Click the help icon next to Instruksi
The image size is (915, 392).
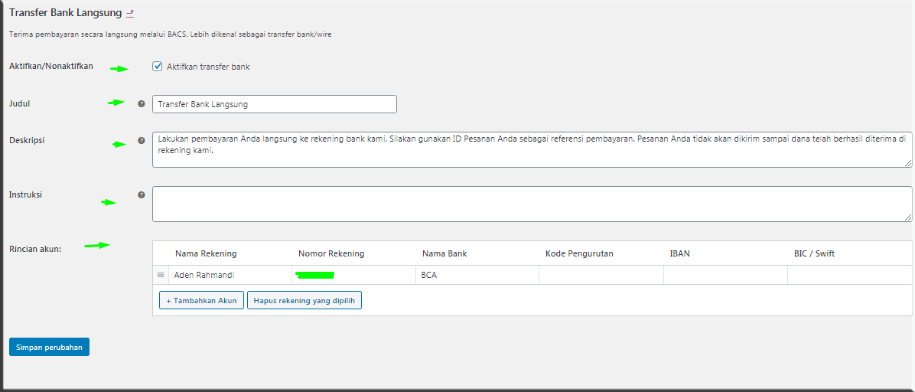[x=141, y=195]
